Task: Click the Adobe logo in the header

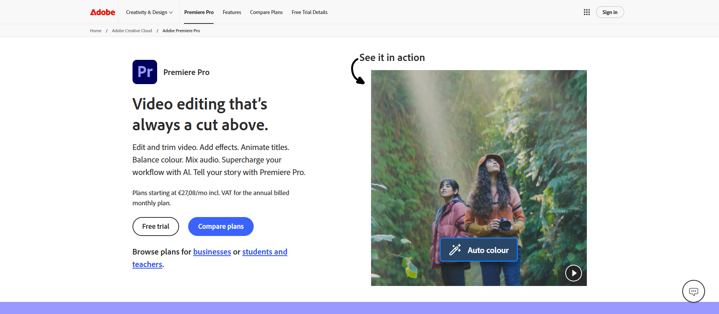Action: pos(103,12)
